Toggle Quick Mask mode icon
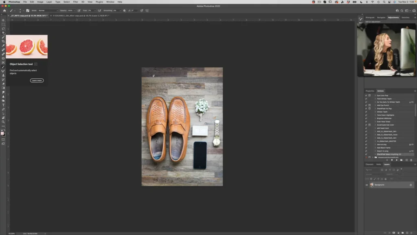The width and height of the screenshot is (417, 235). click(x=3, y=140)
